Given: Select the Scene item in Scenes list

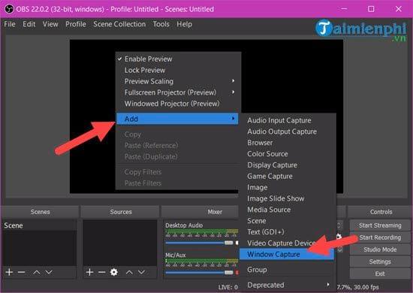Looking at the screenshot, I should point(40,225).
